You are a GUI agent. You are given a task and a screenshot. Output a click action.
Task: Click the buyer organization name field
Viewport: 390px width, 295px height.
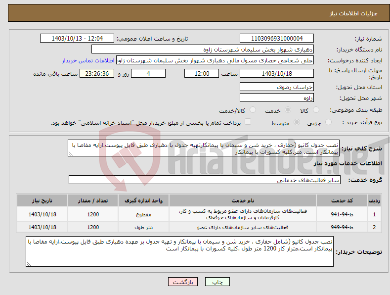tap(203, 49)
